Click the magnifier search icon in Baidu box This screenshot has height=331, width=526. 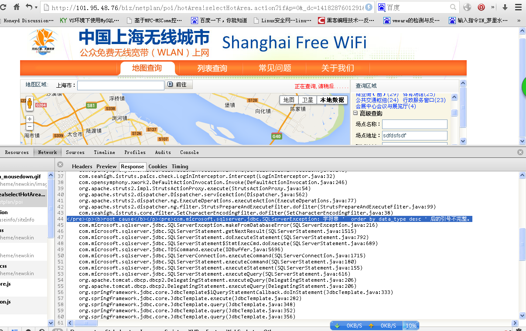453,7
